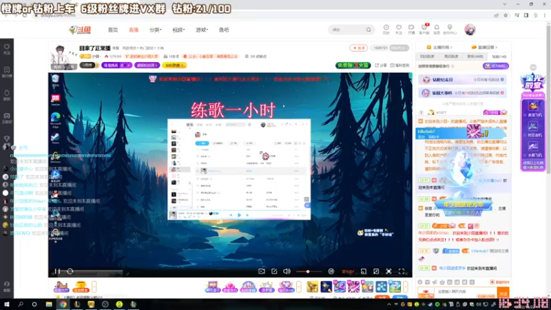Viewport: 551px width, 310px height.
Task: Click the player record-clip icon
Action: click(x=262, y=271)
